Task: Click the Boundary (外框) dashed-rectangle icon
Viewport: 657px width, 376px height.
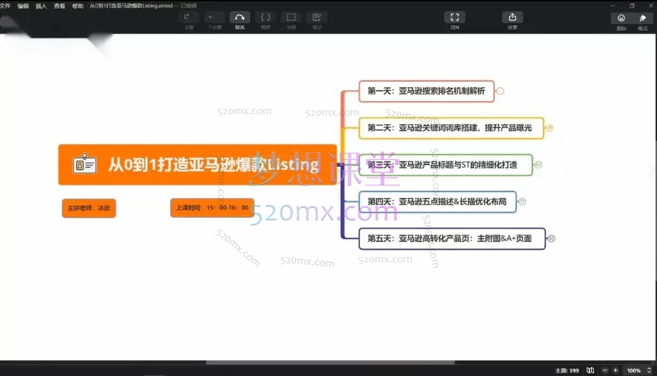Action: coord(291,17)
